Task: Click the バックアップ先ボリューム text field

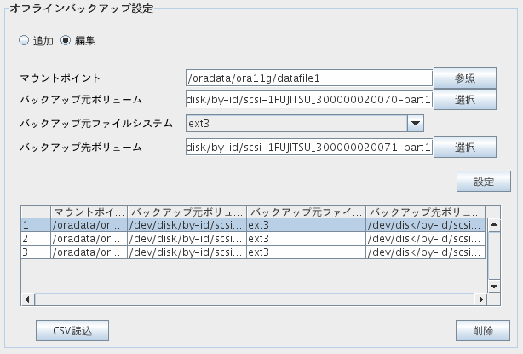Action: 309,148
